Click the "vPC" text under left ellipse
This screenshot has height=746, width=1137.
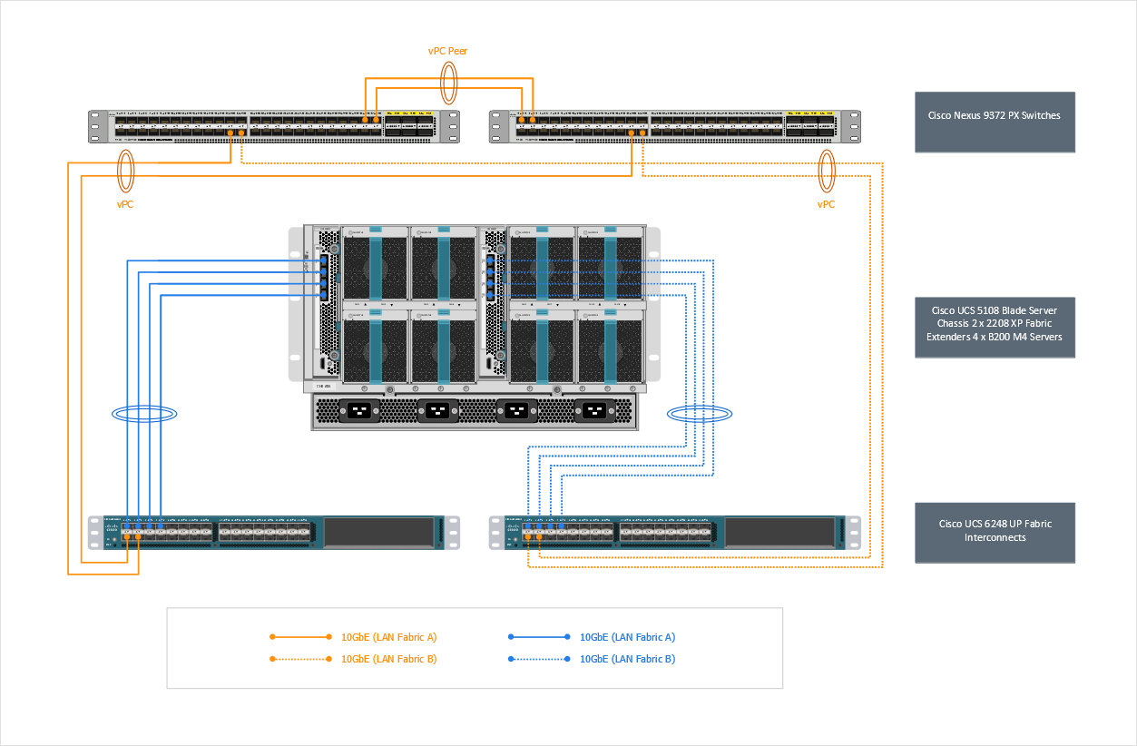tap(125, 205)
